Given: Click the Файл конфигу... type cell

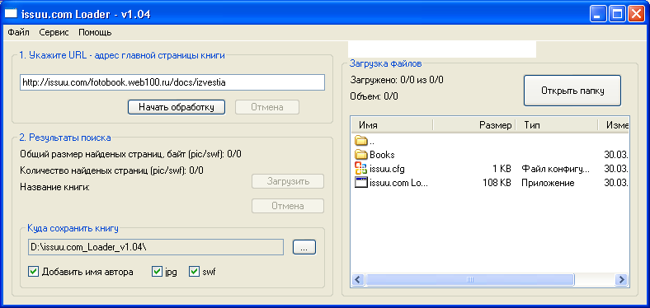Looking at the screenshot, I should tap(555, 169).
